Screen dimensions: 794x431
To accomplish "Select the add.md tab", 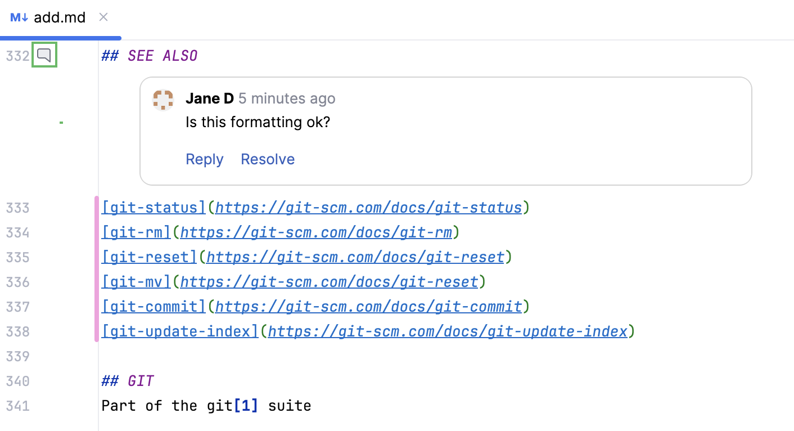I will [59, 17].
